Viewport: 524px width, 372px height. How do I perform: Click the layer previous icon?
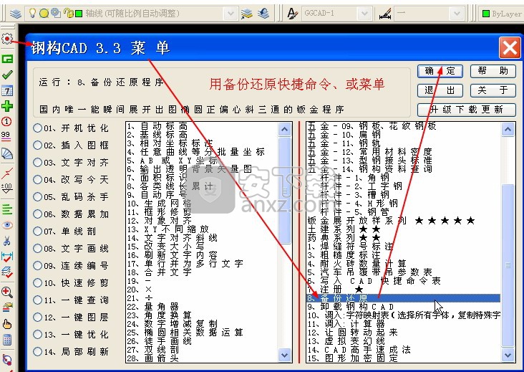pyautogui.click(x=263, y=14)
